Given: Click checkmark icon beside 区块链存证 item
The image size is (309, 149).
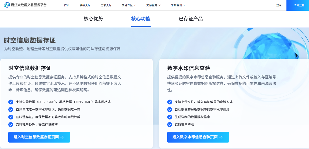Looking at the screenshot, I should click(x=11, y=117).
